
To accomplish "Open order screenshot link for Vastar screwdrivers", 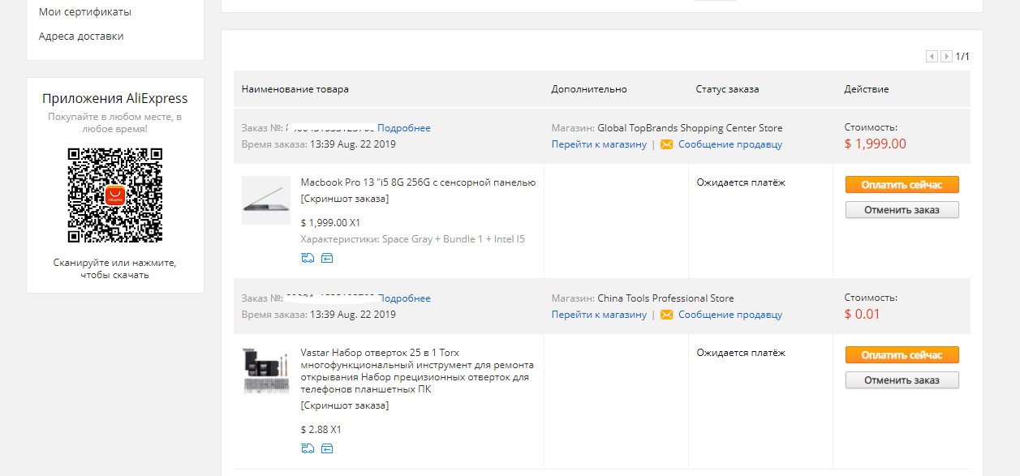I will pyautogui.click(x=345, y=405).
